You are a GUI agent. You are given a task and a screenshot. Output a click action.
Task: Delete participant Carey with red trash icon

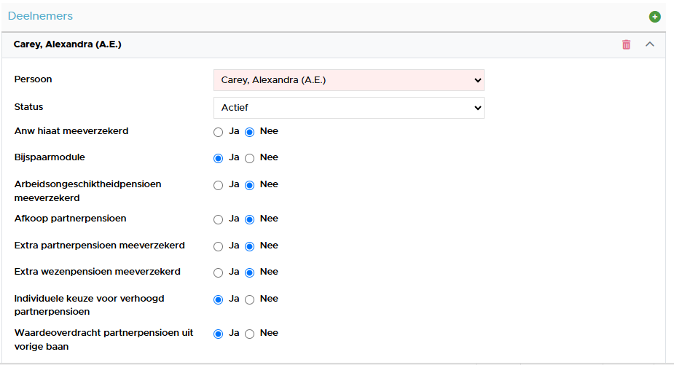627,44
